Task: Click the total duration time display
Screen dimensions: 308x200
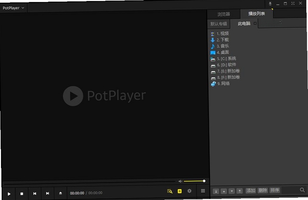Action: [95, 193]
